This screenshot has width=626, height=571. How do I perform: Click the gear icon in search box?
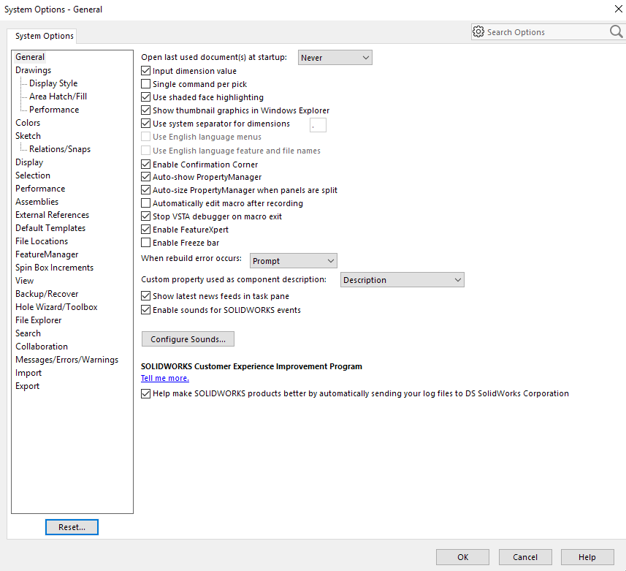(x=478, y=32)
